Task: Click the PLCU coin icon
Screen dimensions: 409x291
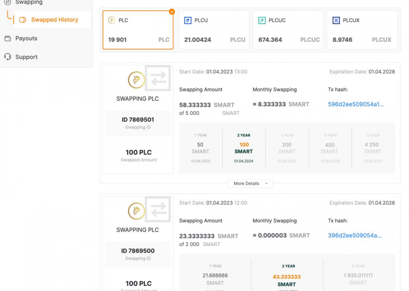Action: click(x=188, y=20)
